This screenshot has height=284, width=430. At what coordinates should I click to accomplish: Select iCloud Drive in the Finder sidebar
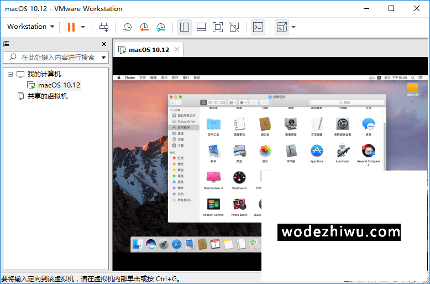[x=183, y=121]
